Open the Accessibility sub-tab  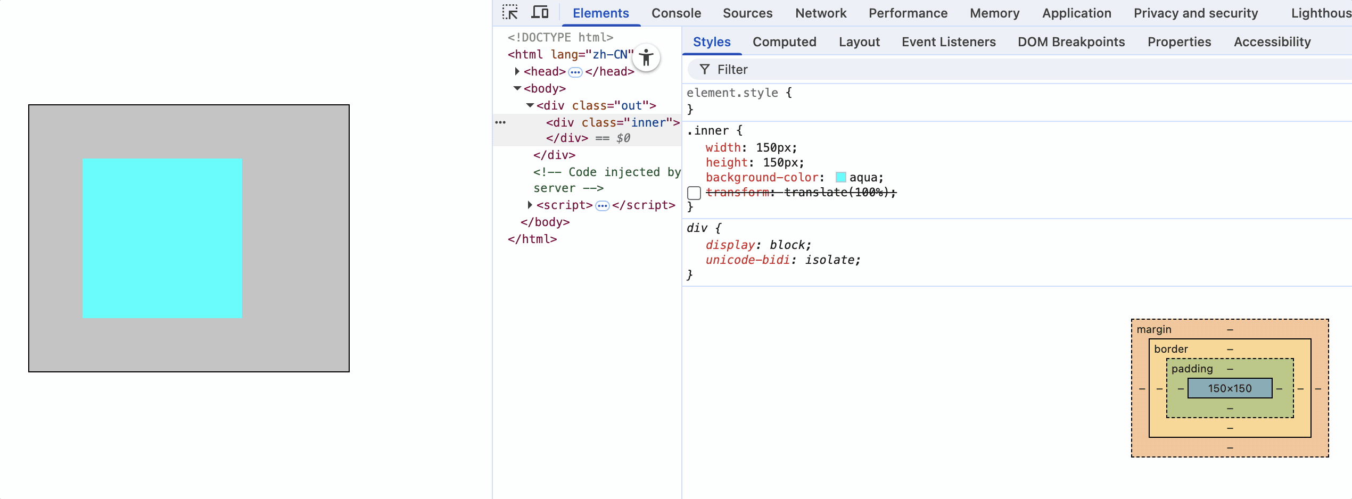(1272, 42)
